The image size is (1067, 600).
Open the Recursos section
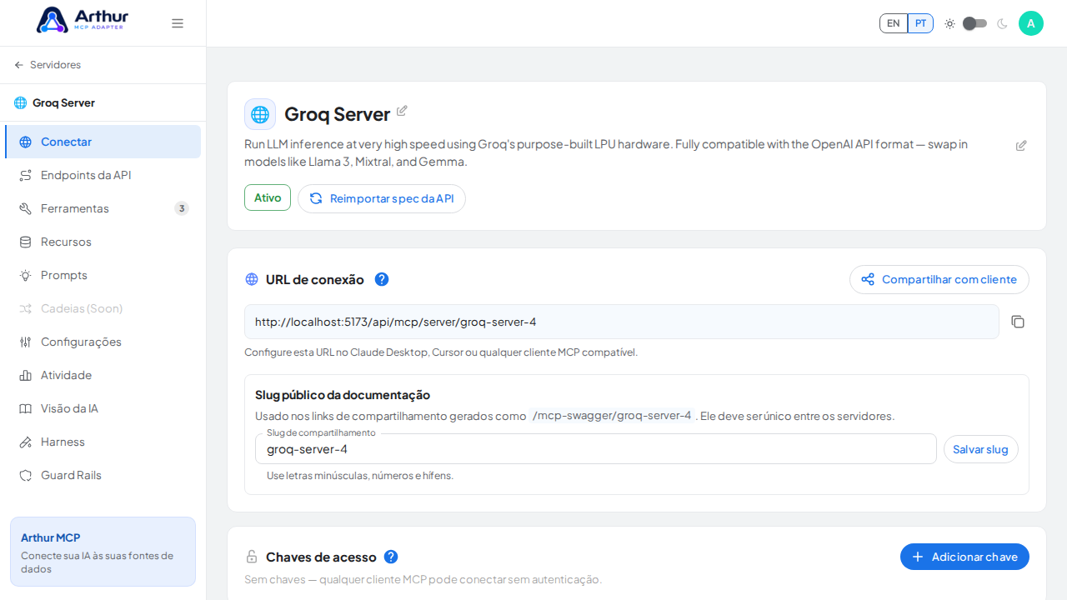click(103, 242)
